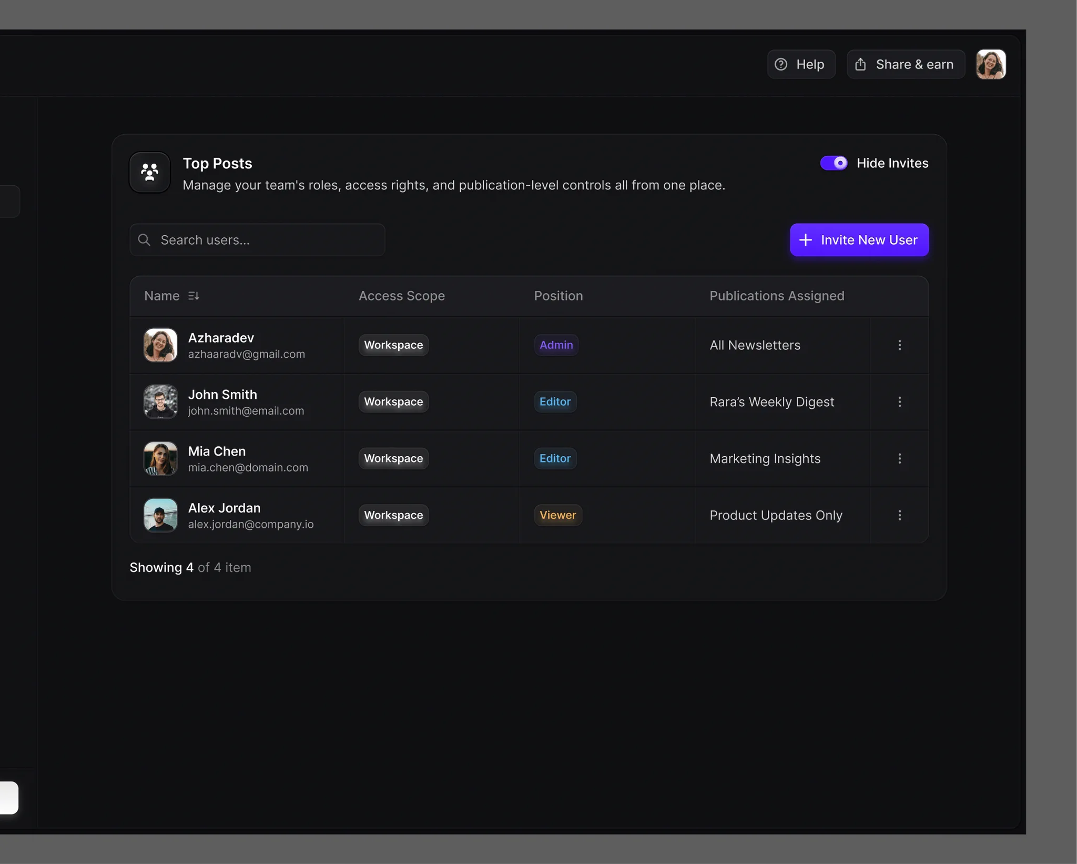Open the three-dot menu for Mia Chen
Viewport: 1077px width, 864px height.
point(900,459)
